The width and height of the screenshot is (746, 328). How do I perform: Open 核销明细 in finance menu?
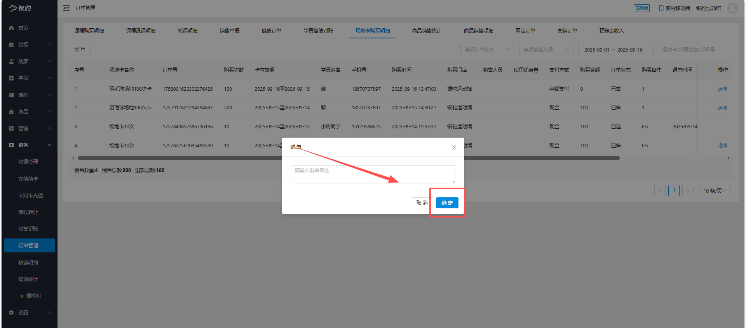click(x=28, y=262)
